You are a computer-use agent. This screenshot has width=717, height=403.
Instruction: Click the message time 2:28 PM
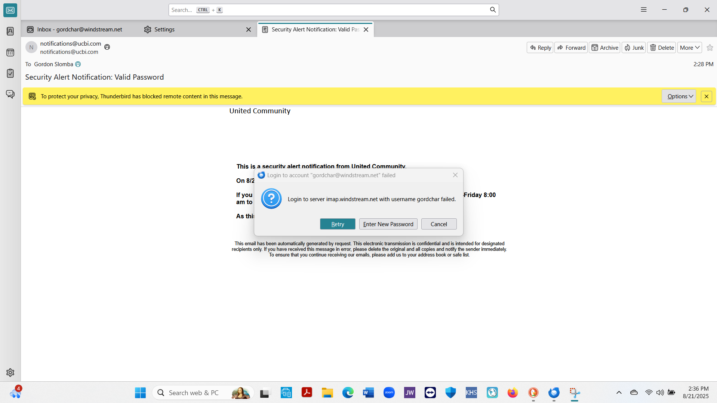pyautogui.click(x=703, y=64)
